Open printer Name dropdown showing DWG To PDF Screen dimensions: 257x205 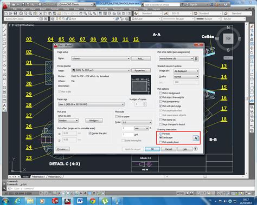(x=101, y=70)
